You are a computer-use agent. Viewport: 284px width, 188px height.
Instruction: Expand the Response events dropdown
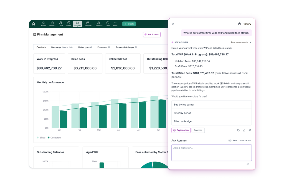(241, 42)
